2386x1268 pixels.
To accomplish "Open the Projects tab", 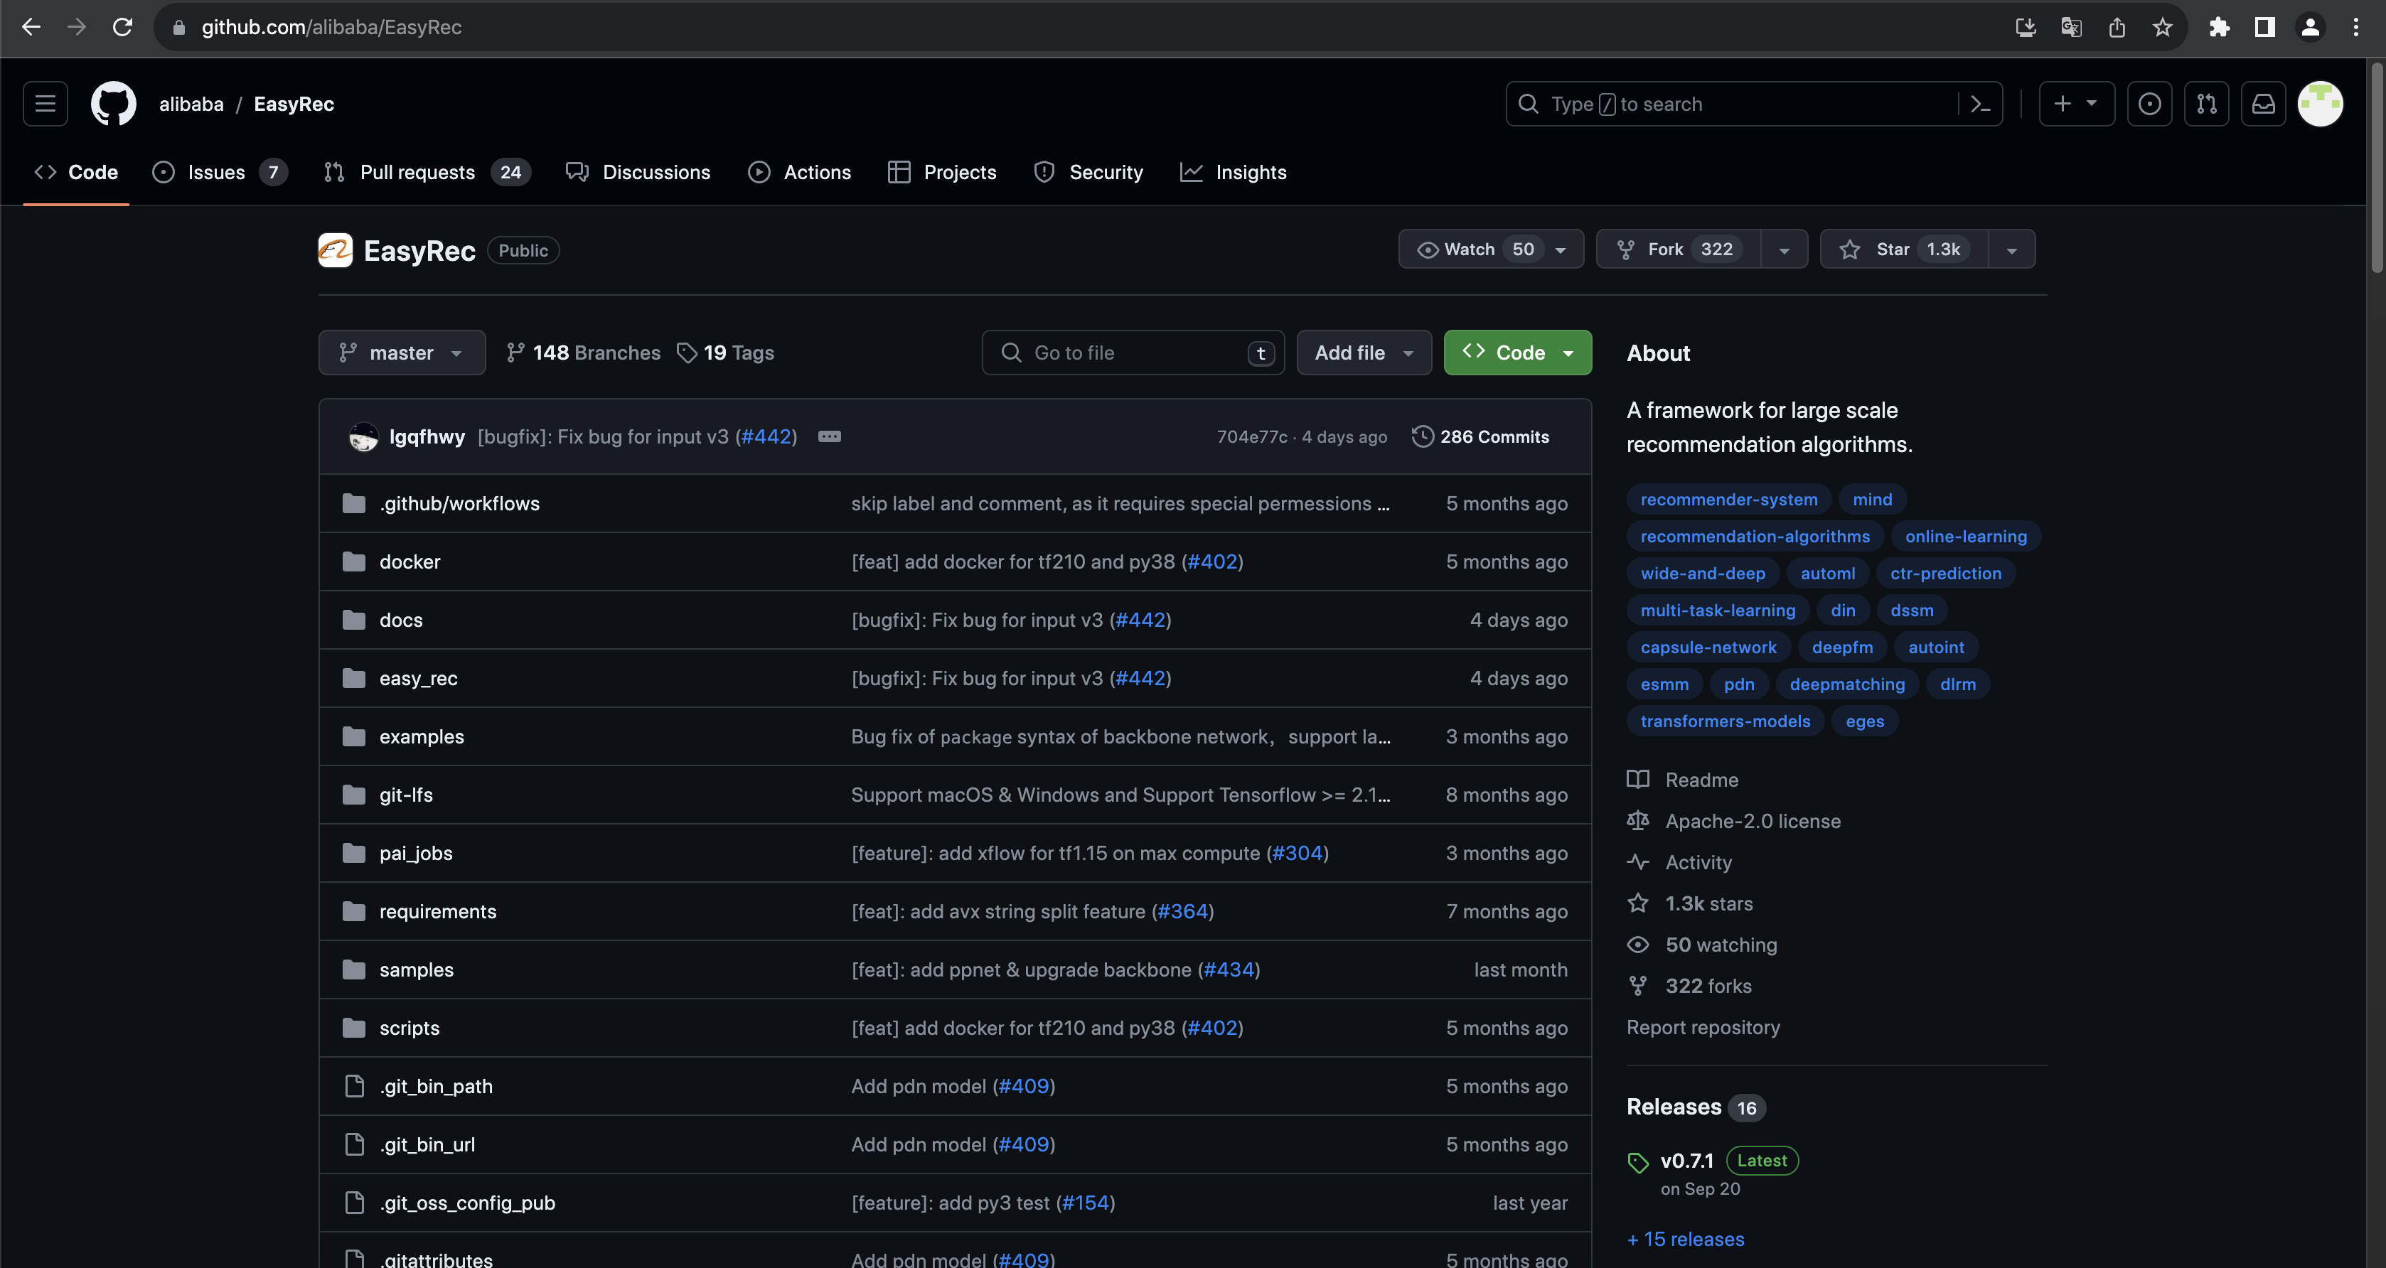I will 942,172.
